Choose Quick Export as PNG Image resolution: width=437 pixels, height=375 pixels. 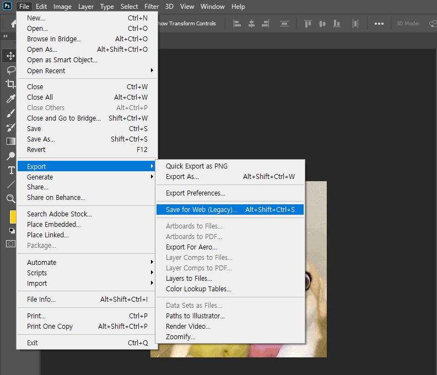click(230, 166)
